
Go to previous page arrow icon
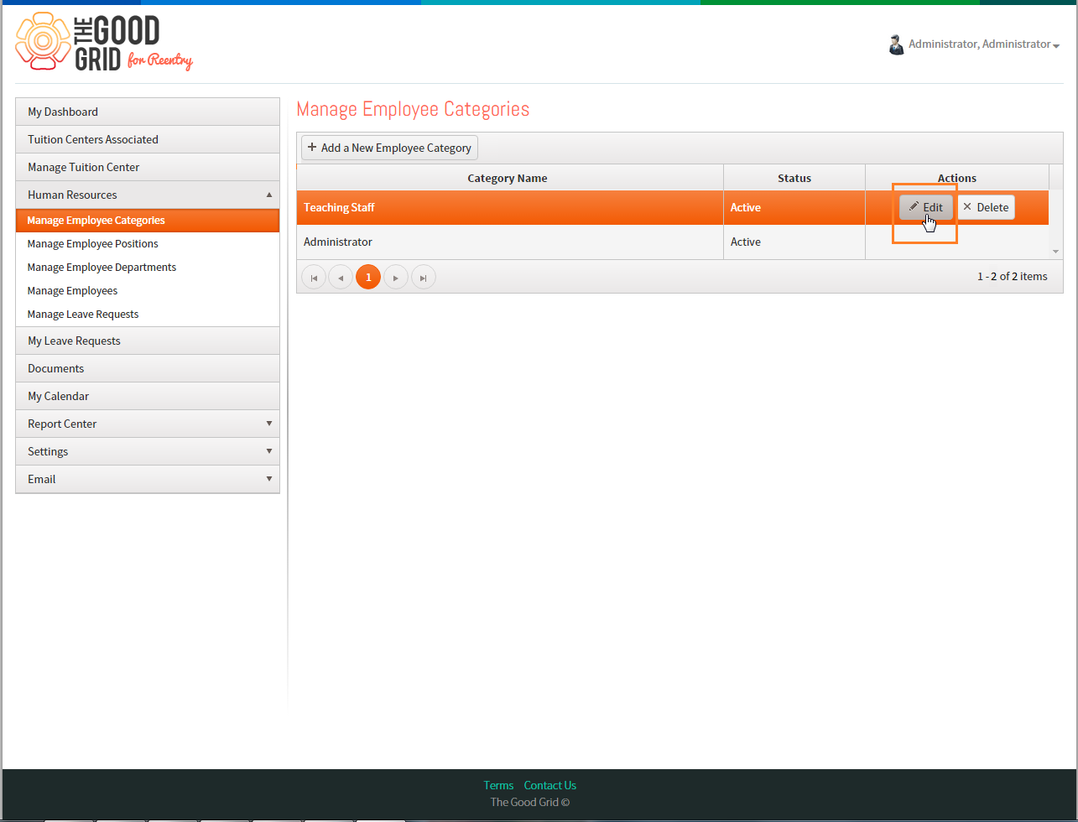341,278
